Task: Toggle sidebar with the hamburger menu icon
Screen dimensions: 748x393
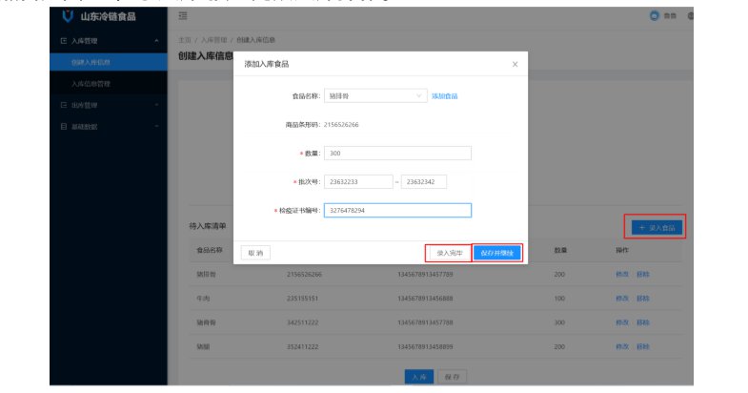Action: pos(183,16)
